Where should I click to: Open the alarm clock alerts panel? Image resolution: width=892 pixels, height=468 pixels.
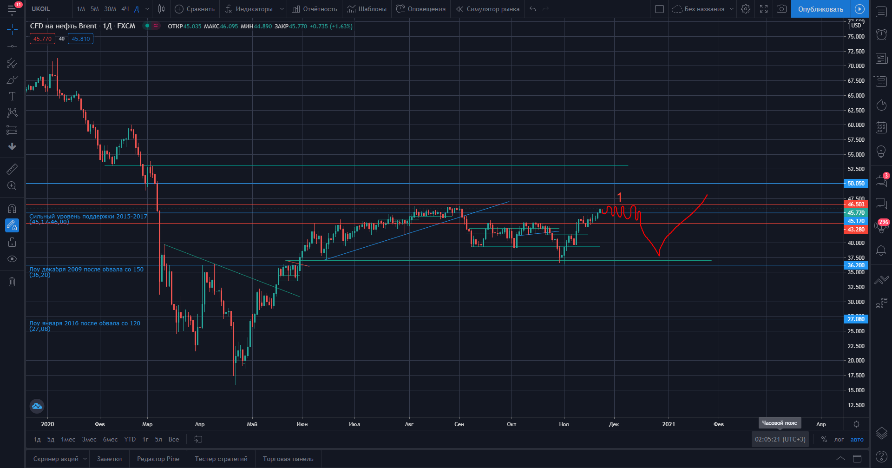click(881, 34)
